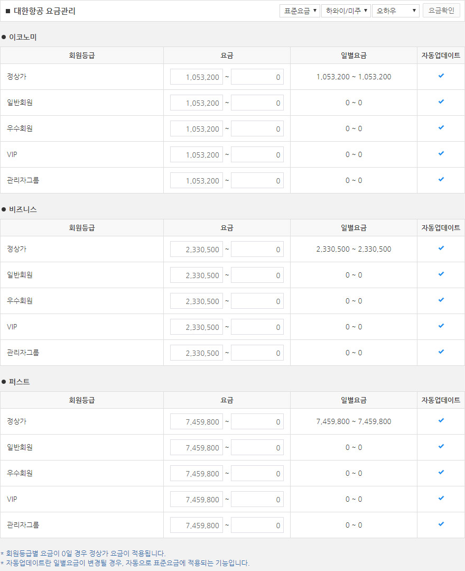Toggle auto-update check for 이코노미 정상가
The image size is (465, 571).
pos(441,76)
